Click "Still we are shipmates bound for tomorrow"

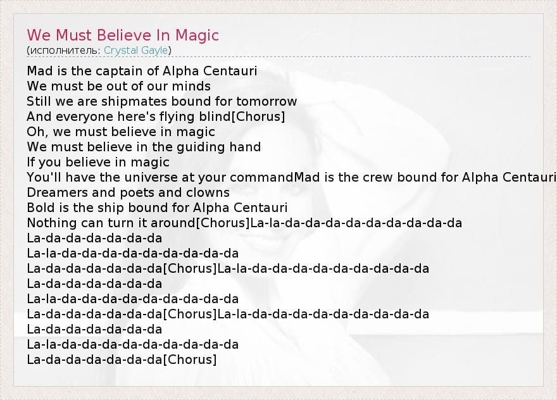click(161, 101)
